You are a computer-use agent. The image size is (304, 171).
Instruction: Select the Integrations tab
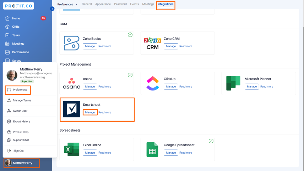pyautogui.click(x=165, y=4)
